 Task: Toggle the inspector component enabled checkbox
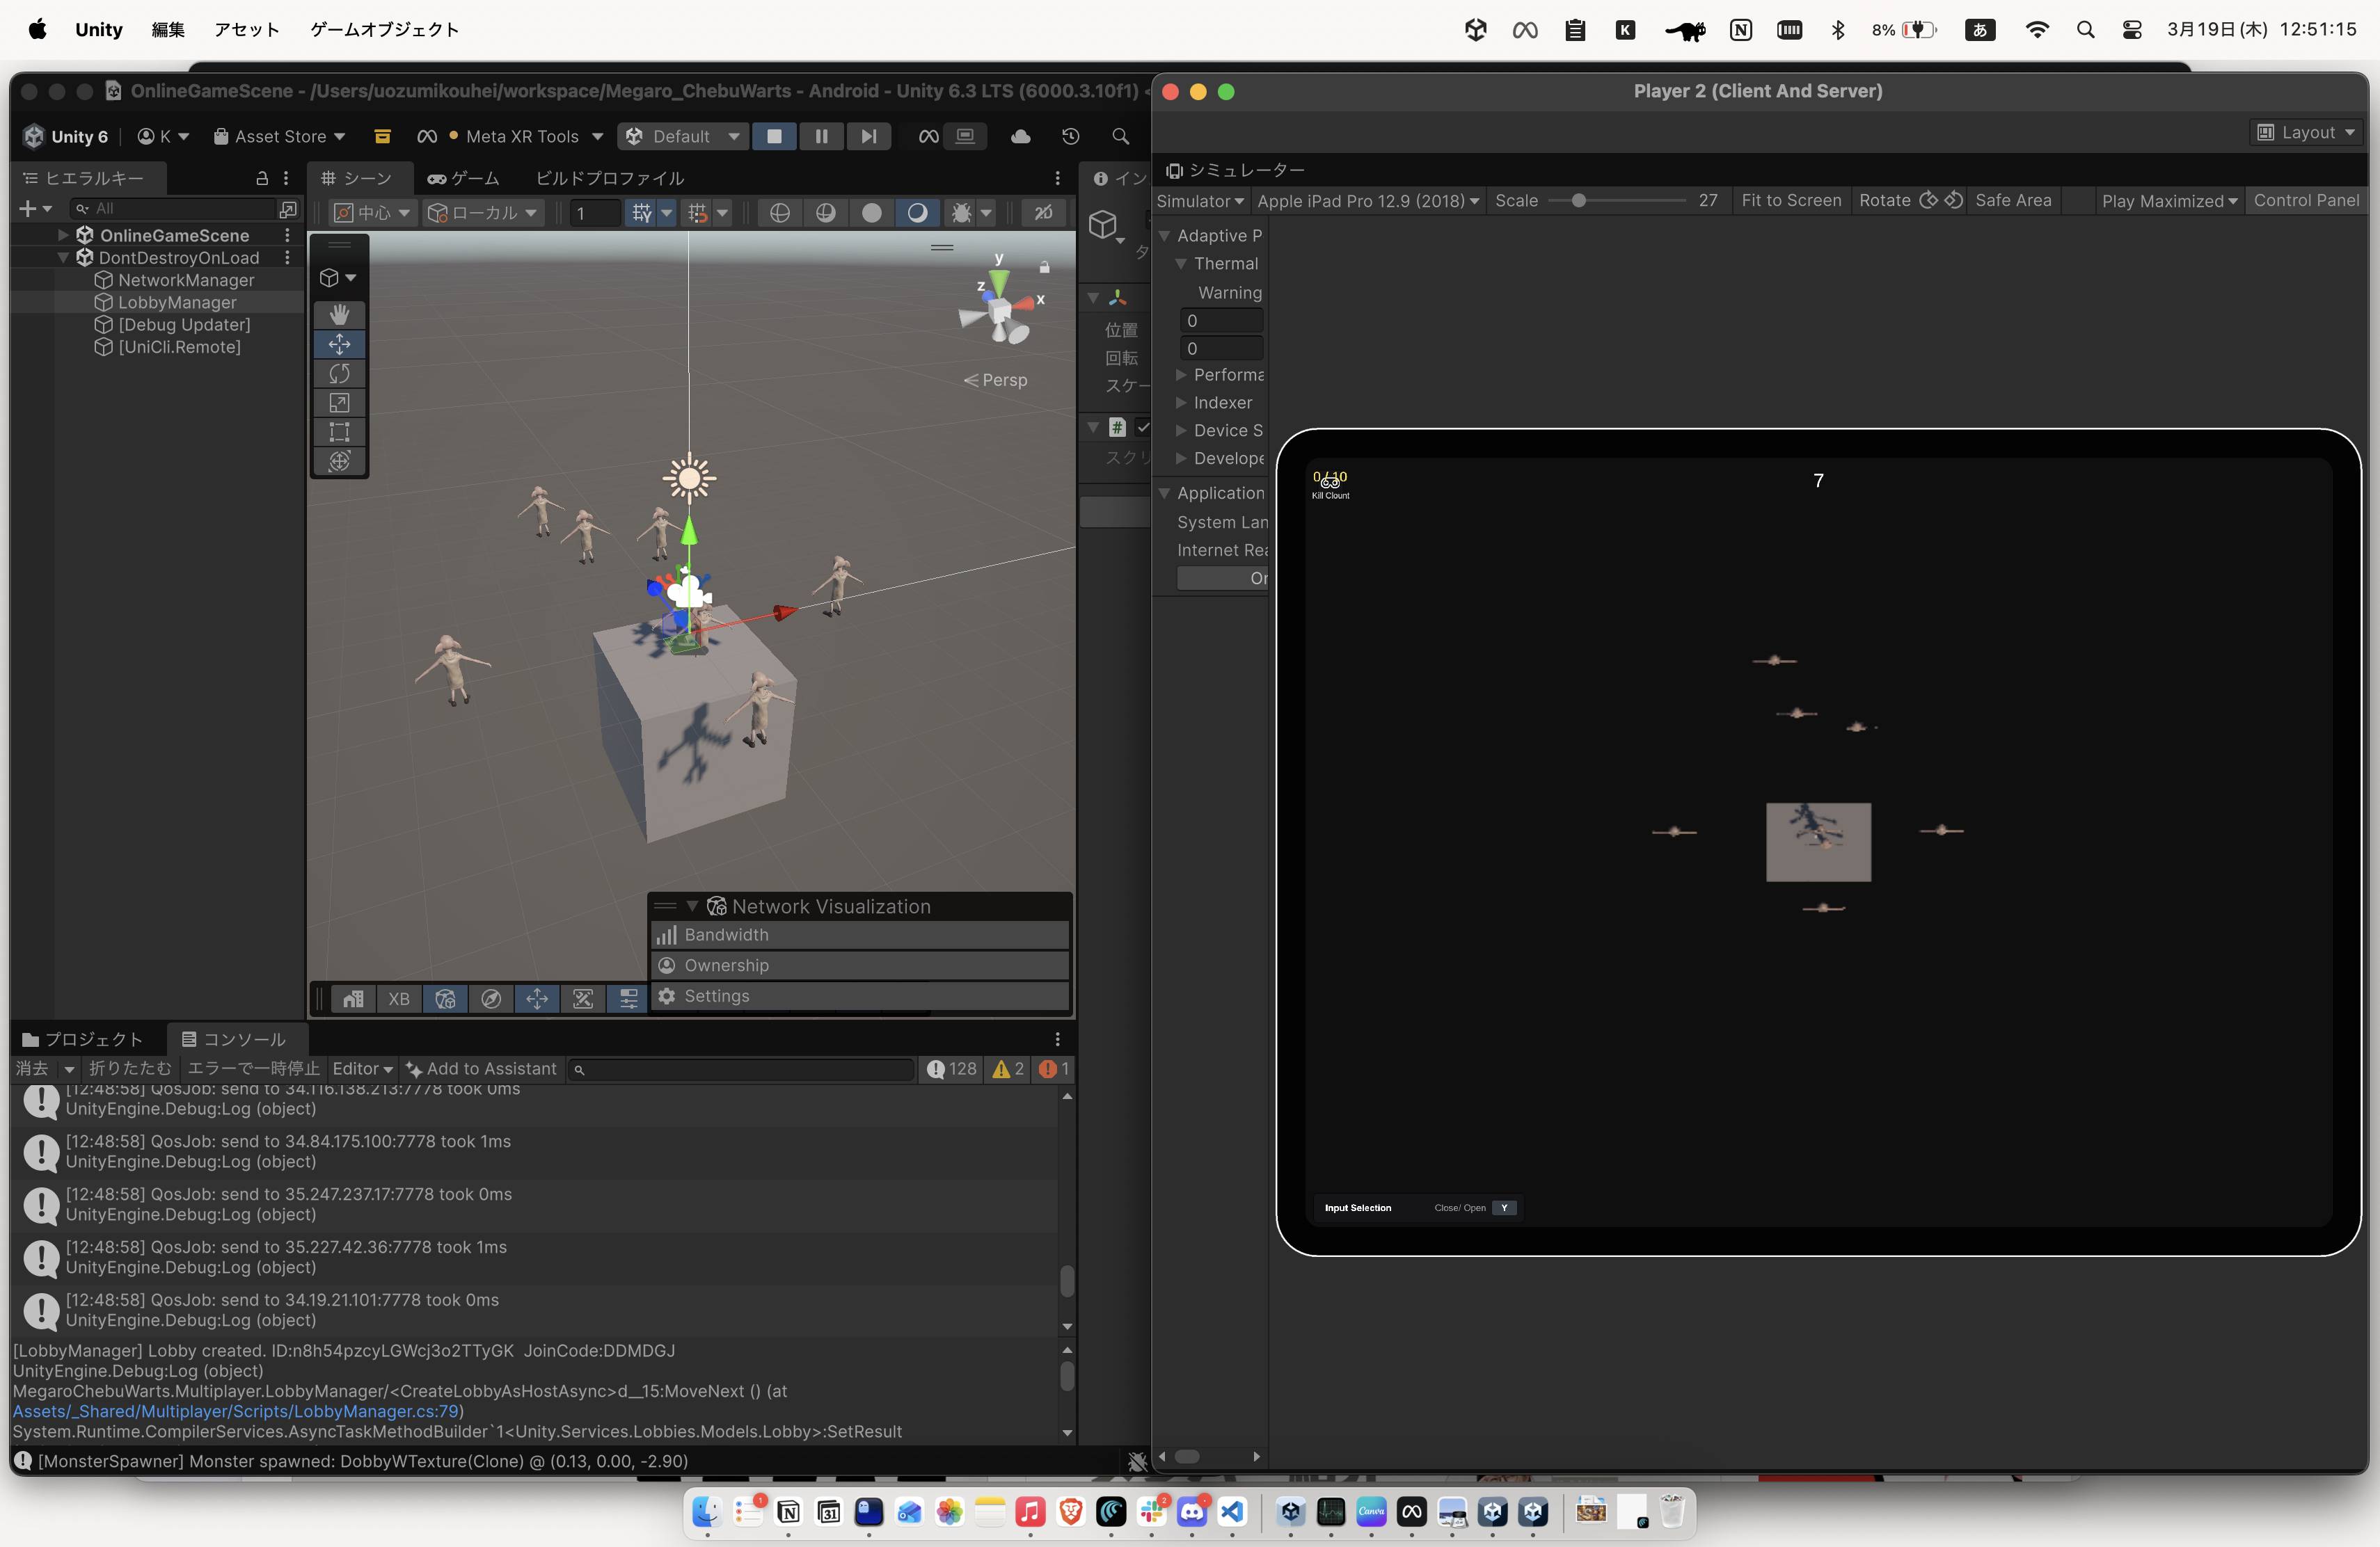point(1143,428)
